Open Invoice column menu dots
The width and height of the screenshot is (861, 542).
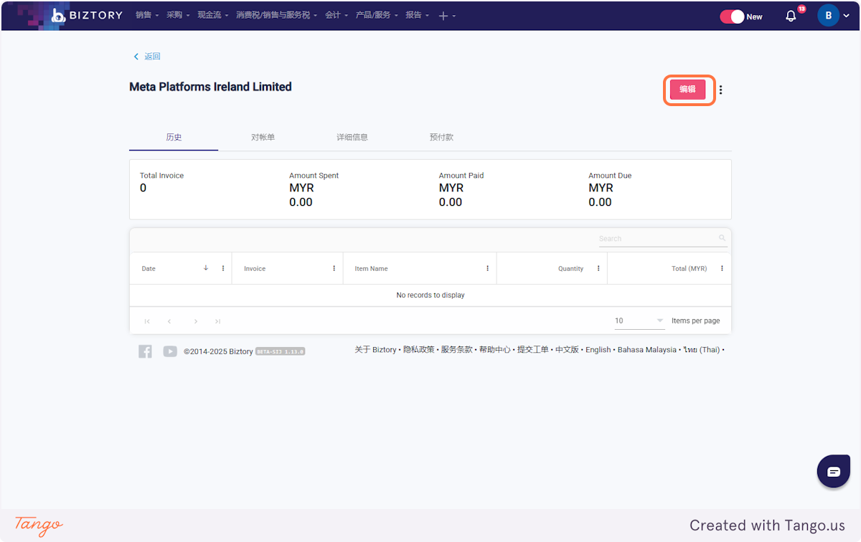334,268
